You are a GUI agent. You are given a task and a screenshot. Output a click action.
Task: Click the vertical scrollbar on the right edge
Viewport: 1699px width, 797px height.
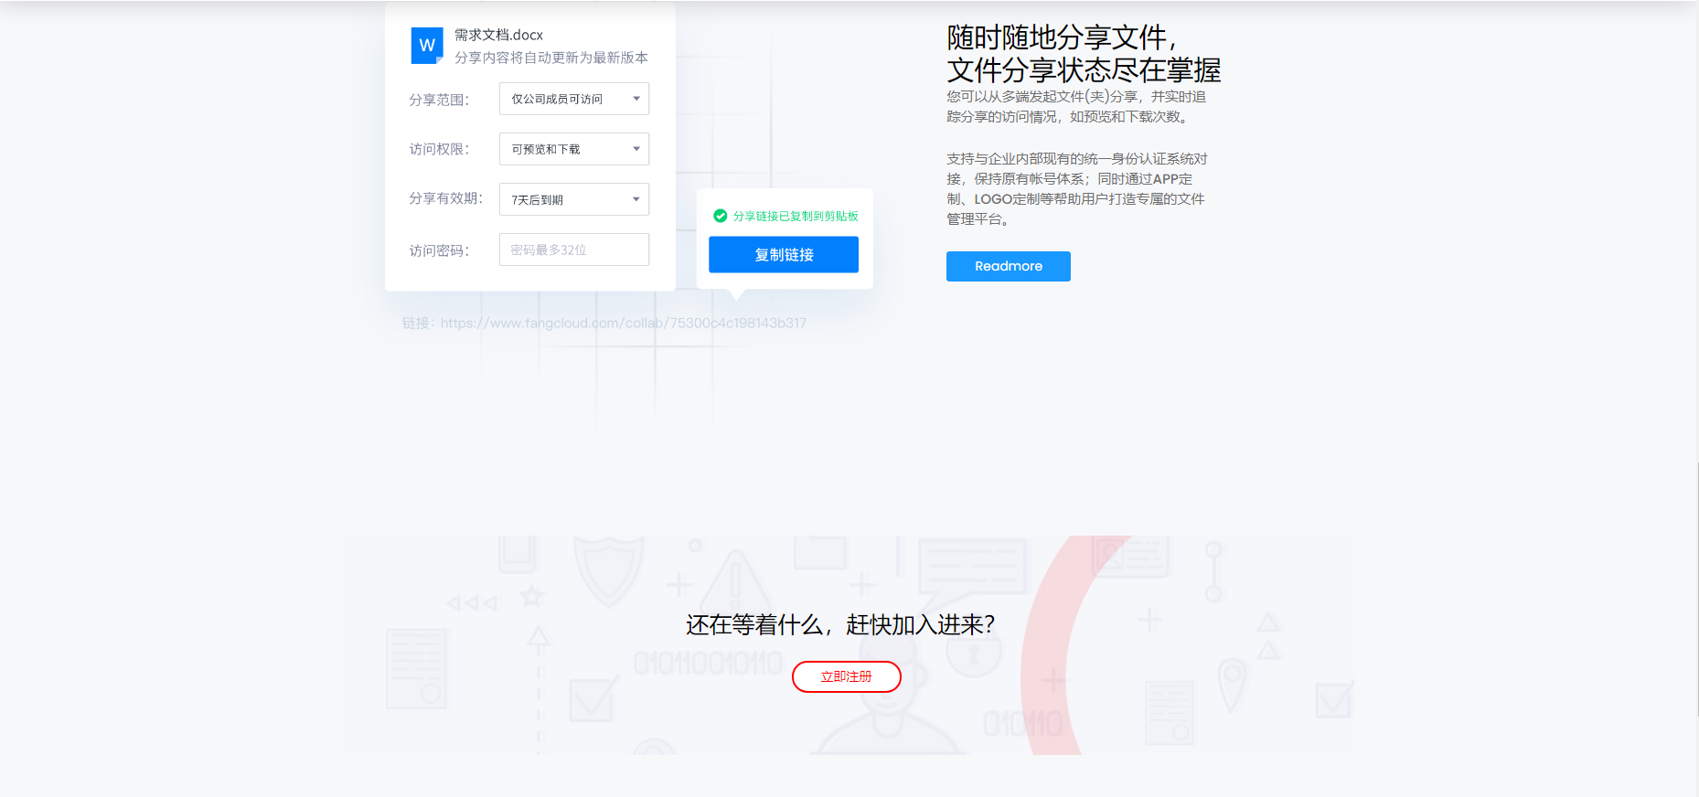pyautogui.click(x=1696, y=585)
